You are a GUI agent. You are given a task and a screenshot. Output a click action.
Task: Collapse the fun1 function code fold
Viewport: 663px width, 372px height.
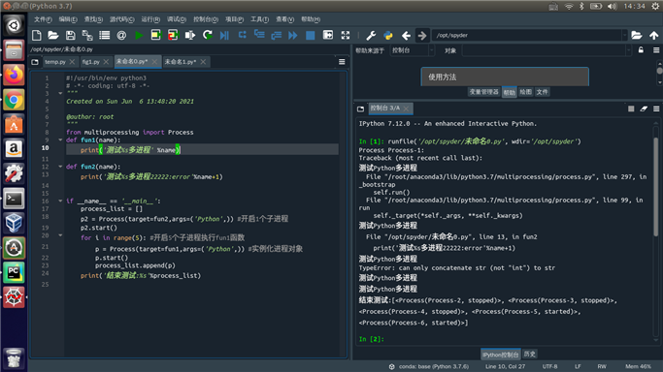click(x=60, y=140)
